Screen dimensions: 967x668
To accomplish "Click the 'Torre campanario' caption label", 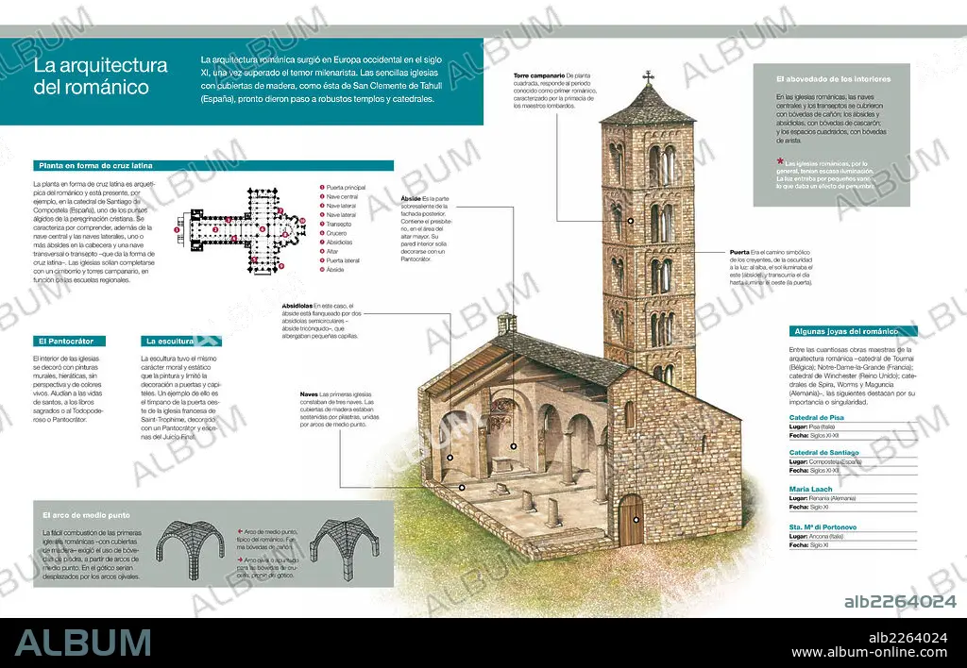I will tap(539, 75).
